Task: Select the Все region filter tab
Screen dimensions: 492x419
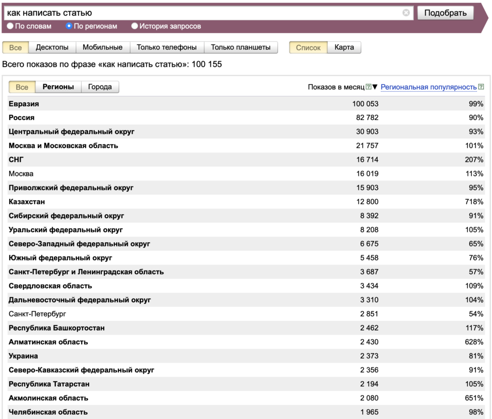Action: [x=22, y=87]
